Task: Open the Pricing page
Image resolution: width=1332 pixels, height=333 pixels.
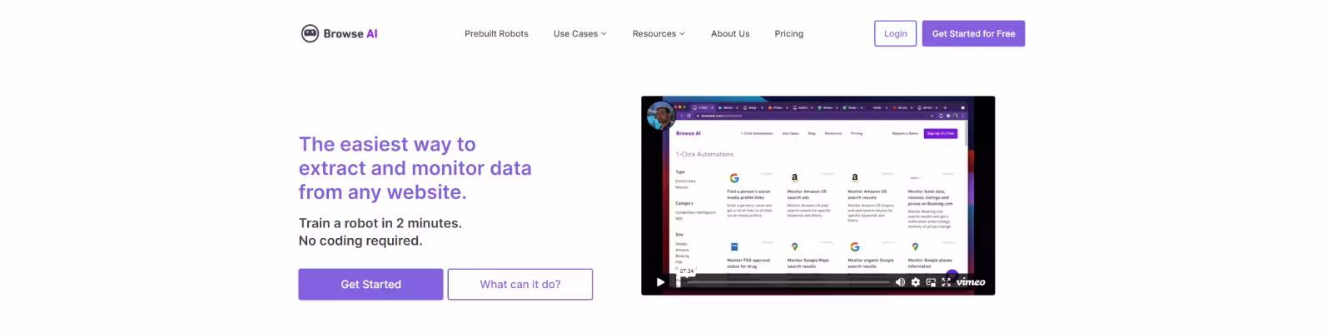Action: [789, 34]
